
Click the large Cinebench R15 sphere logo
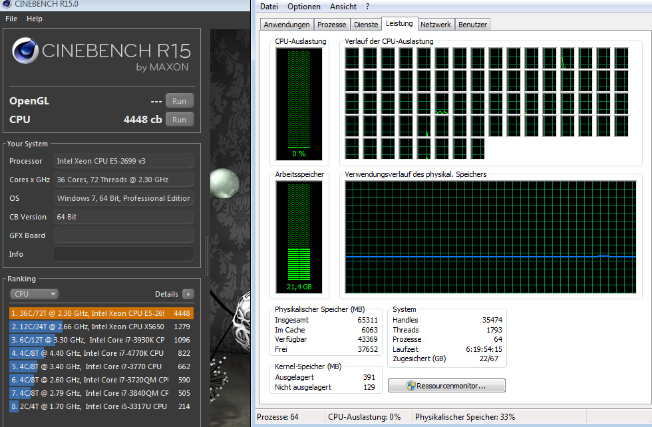pos(25,51)
